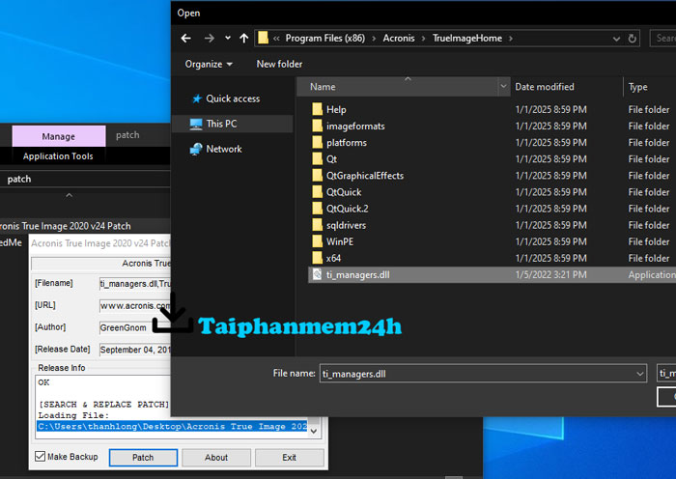Go back in the Open dialog
Screen dimensions: 676x479
[x=185, y=39]
